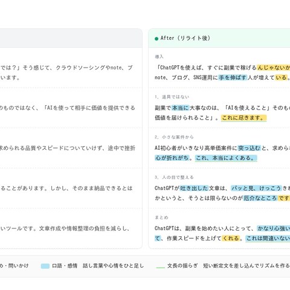Click the highlighted phrase これは間違いない
Image resolution: width=290 pixels, height=290 pixels.
click(268, 239)
